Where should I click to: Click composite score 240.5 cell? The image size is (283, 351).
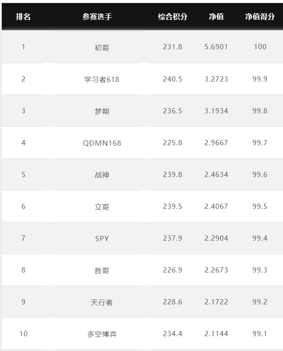(173, 79)
